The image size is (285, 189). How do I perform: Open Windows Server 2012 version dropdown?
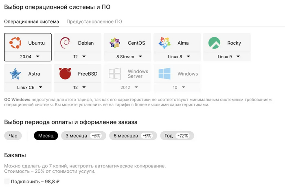coord(127,87)
